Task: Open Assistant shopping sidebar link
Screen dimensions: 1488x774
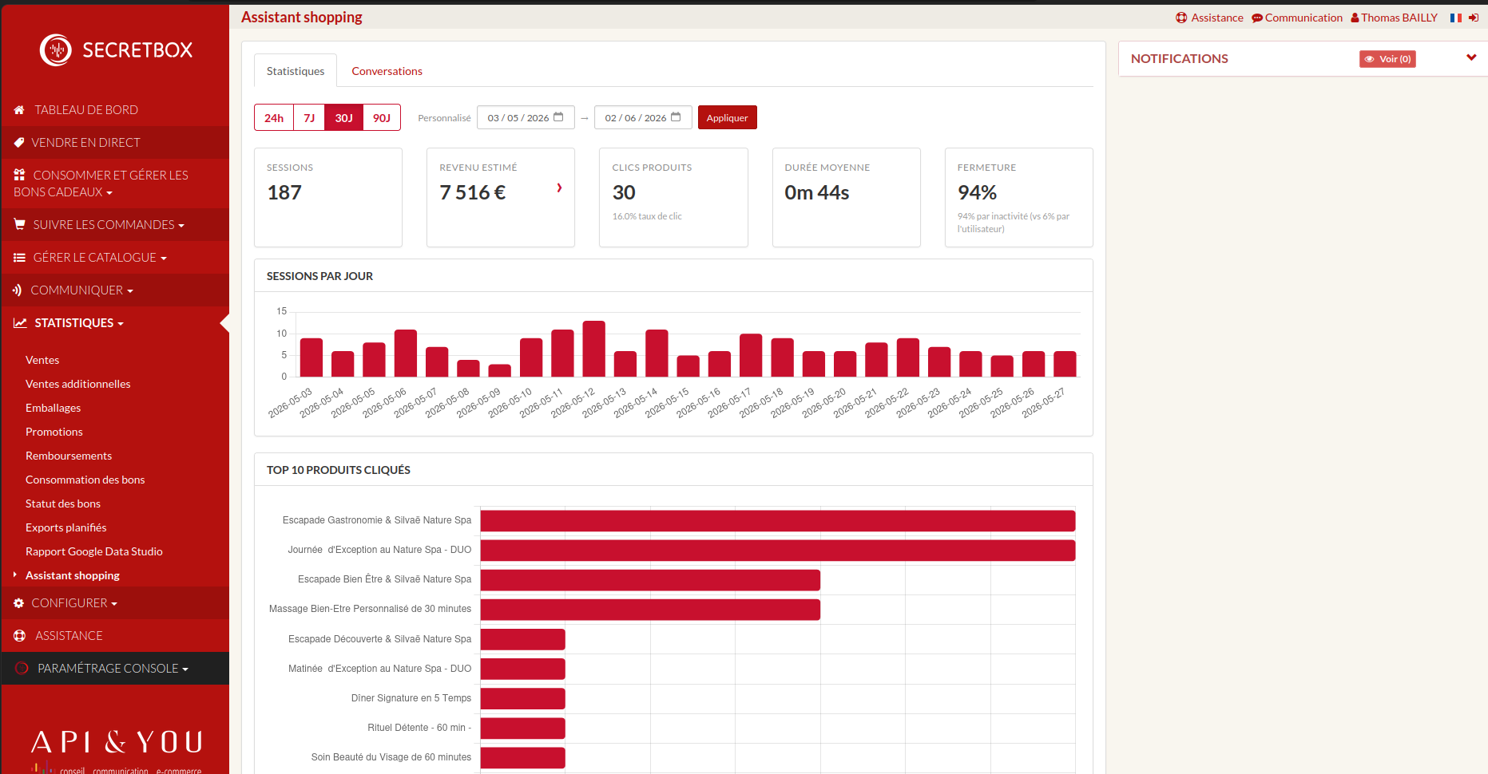Action: [73, 575]
